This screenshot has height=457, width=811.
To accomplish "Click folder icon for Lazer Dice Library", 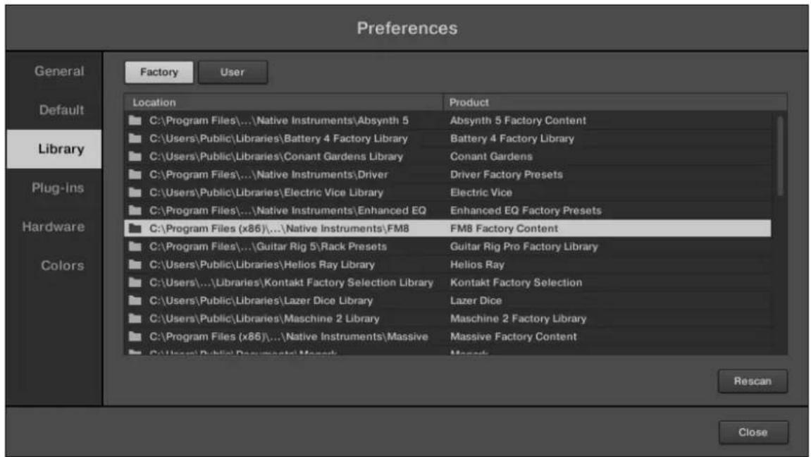I will coord(135,300).
